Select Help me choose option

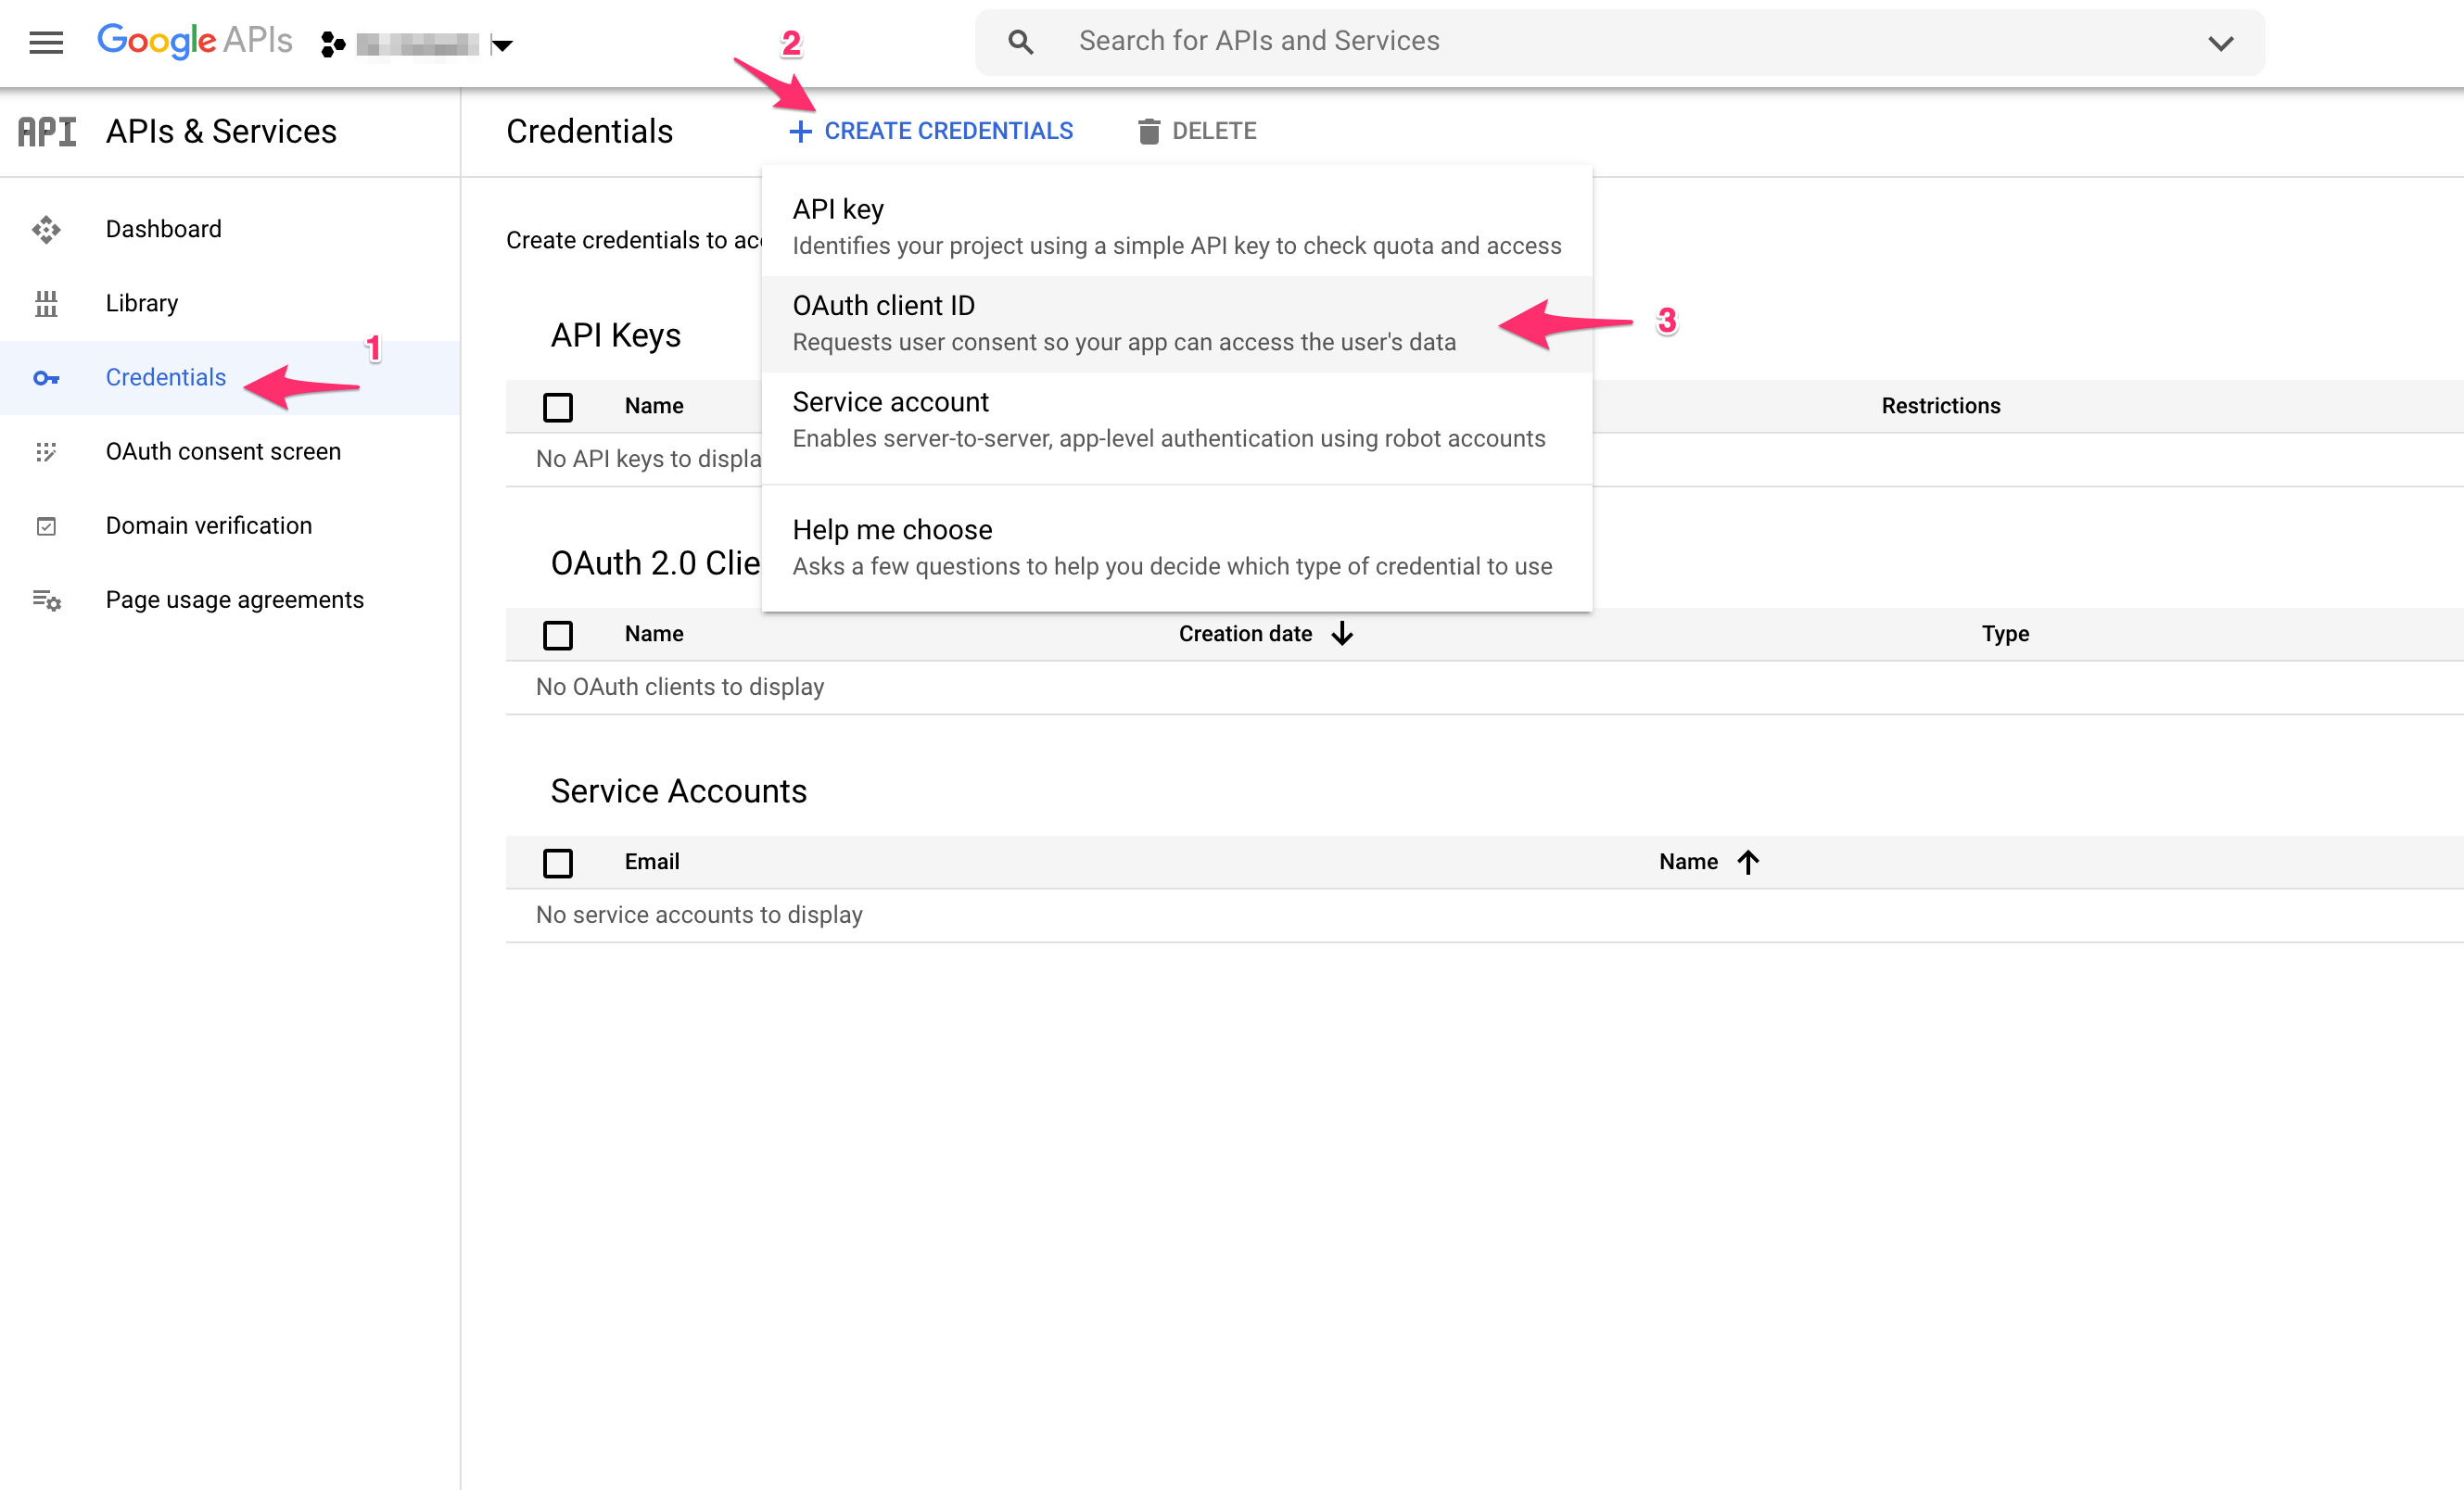[1176, 547]
